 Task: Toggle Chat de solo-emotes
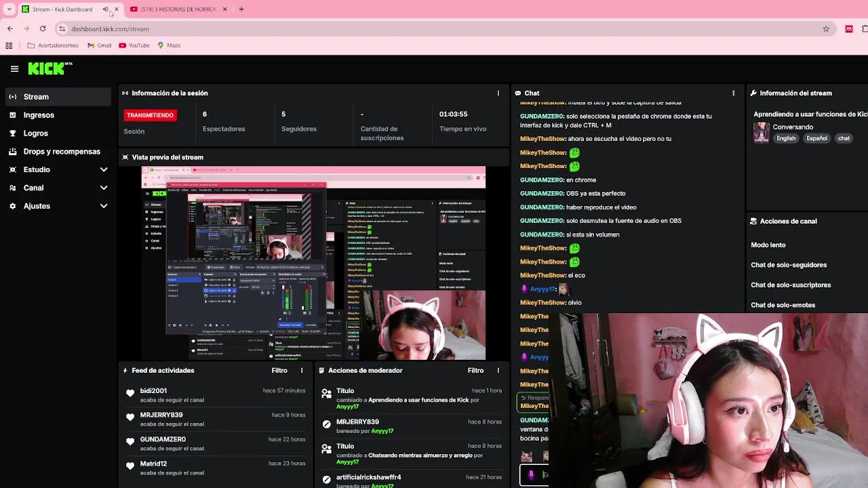(783, 305)
